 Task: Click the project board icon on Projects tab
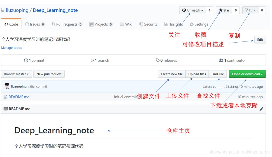coord(91,24)
